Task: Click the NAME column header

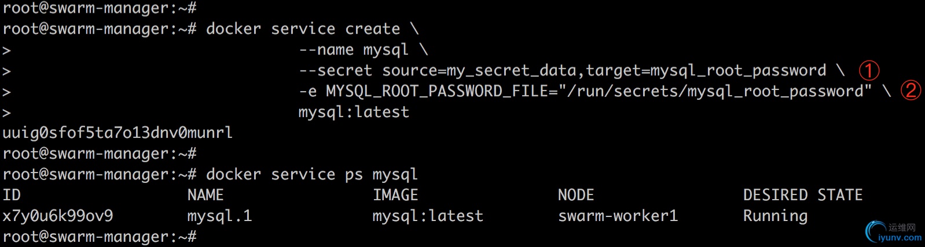Action: click(x=205, y=195)
